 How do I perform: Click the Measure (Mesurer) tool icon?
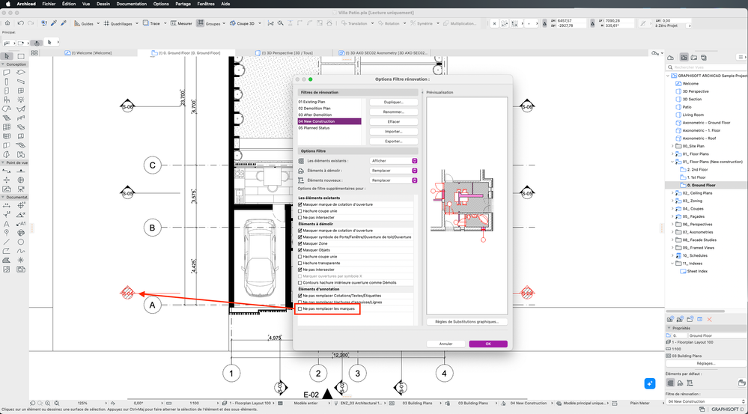tap(174, 23)
